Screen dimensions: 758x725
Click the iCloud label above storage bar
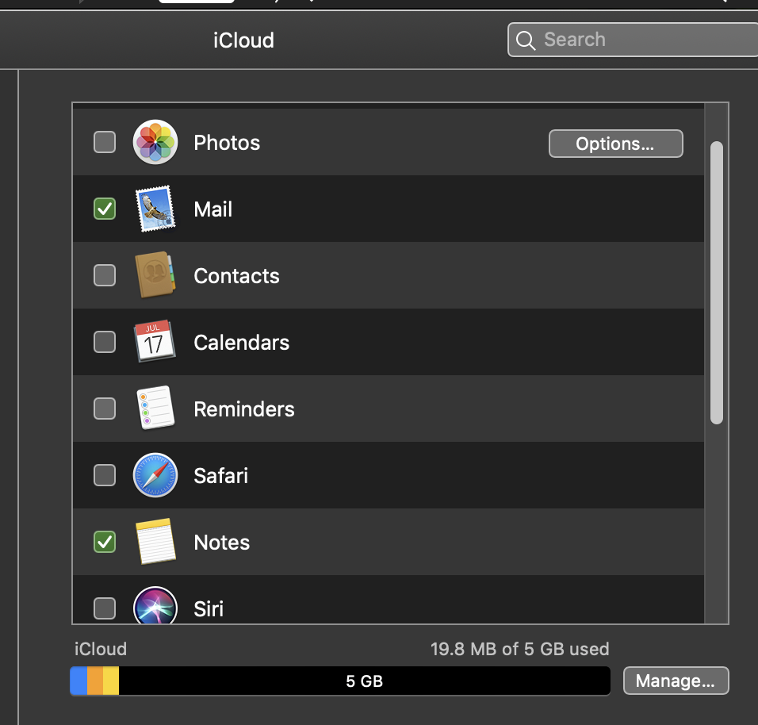pos(101,649)
